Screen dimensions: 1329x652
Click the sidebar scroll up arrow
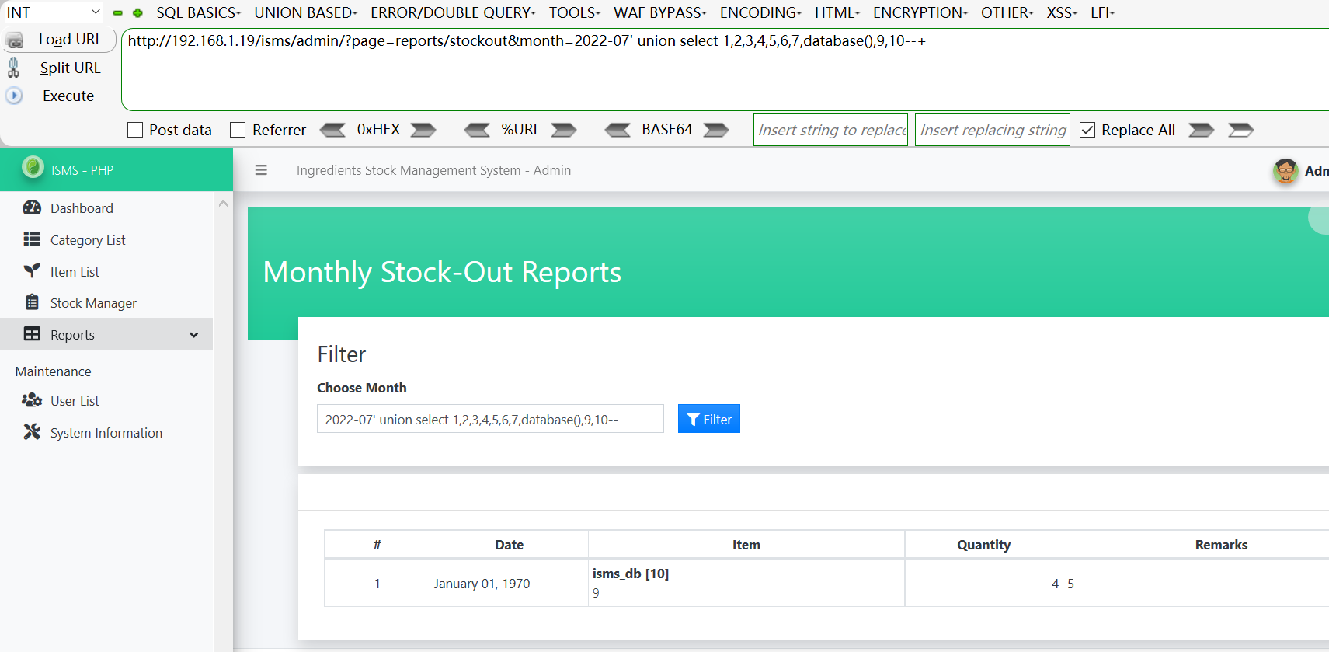click(x=223, y=204)
